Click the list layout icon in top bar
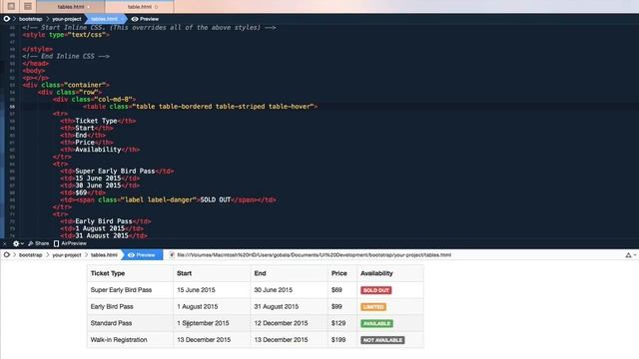Screen dimensions: 639x359 [x=27, y=6]
